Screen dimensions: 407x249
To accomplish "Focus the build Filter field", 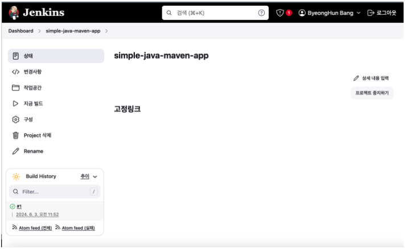I will tap(55, 192).
